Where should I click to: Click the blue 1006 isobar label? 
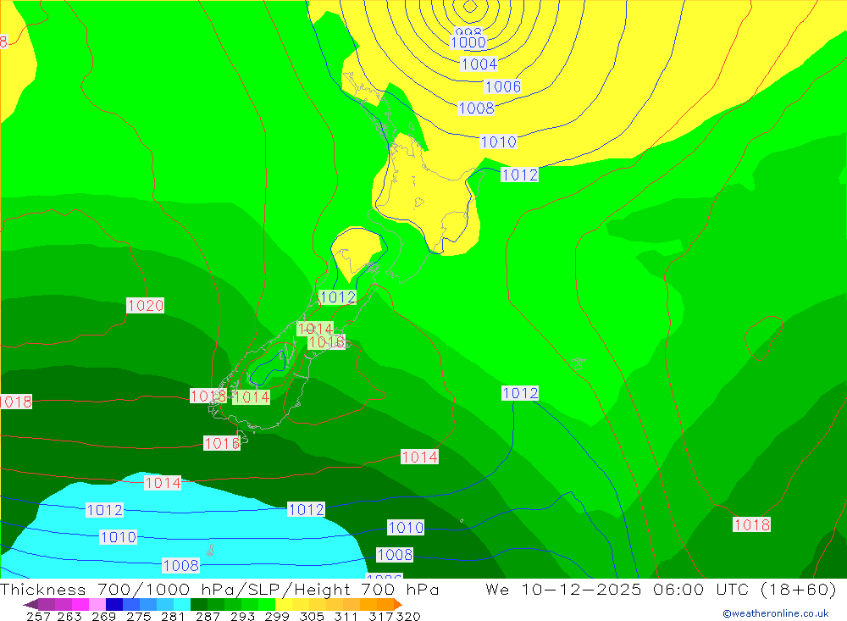point(503,86)
